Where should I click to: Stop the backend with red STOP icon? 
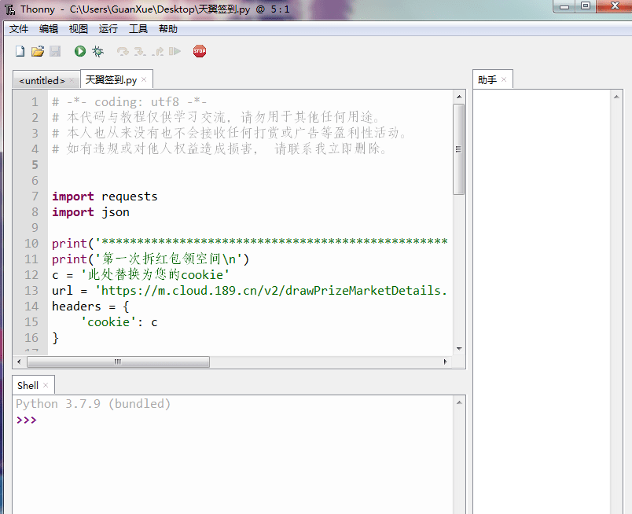pyautogui.click(x=200, y=51)
